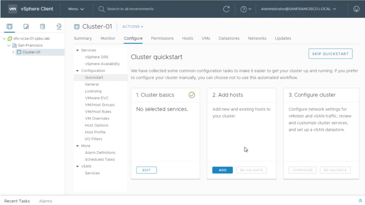The width and height of the screenshot is (365, 205).
Task: Open the Storage inventory icon
Action: [42, 27]
